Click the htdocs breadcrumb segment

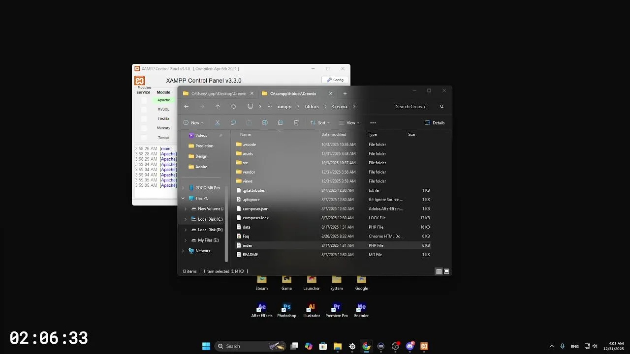pos(312,107)
